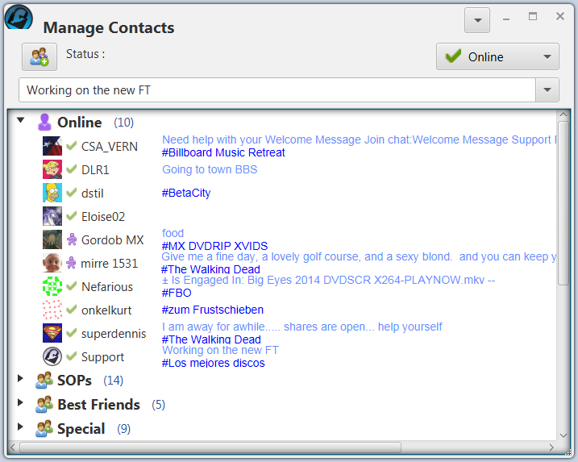Screen dimensions: 578x462
Task: Open the #Billboard Music Retreat room link
Action: 223,152
